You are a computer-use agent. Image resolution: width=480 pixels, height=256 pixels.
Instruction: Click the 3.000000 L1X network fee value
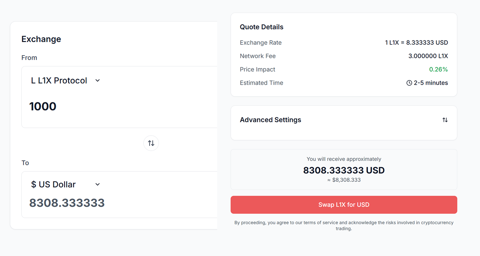[x=428, y=56]
